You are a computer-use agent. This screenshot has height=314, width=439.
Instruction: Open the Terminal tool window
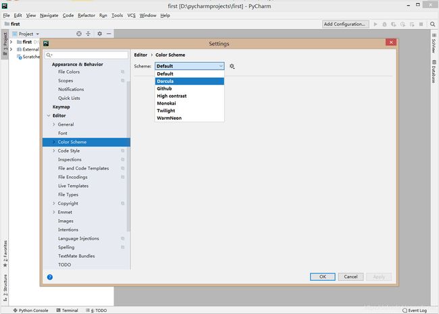pos(67,311)
